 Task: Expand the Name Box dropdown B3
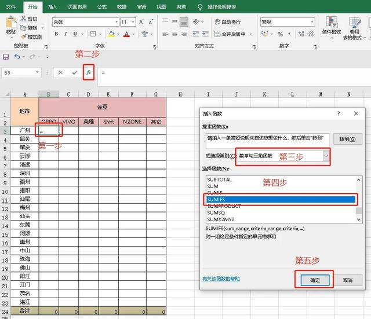37,72
